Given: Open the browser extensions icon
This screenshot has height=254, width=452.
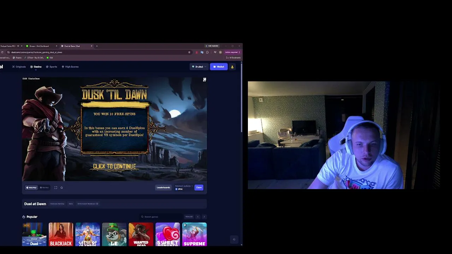Looking at the screenshot, I should point(207,52).
